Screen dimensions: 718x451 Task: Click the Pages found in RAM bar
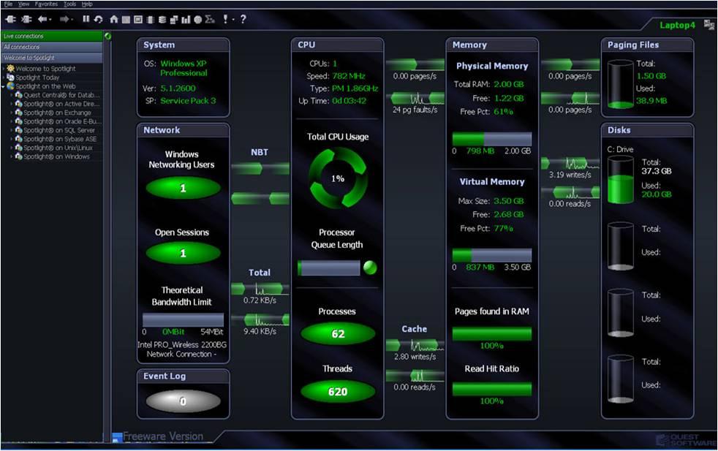[492, 334]
